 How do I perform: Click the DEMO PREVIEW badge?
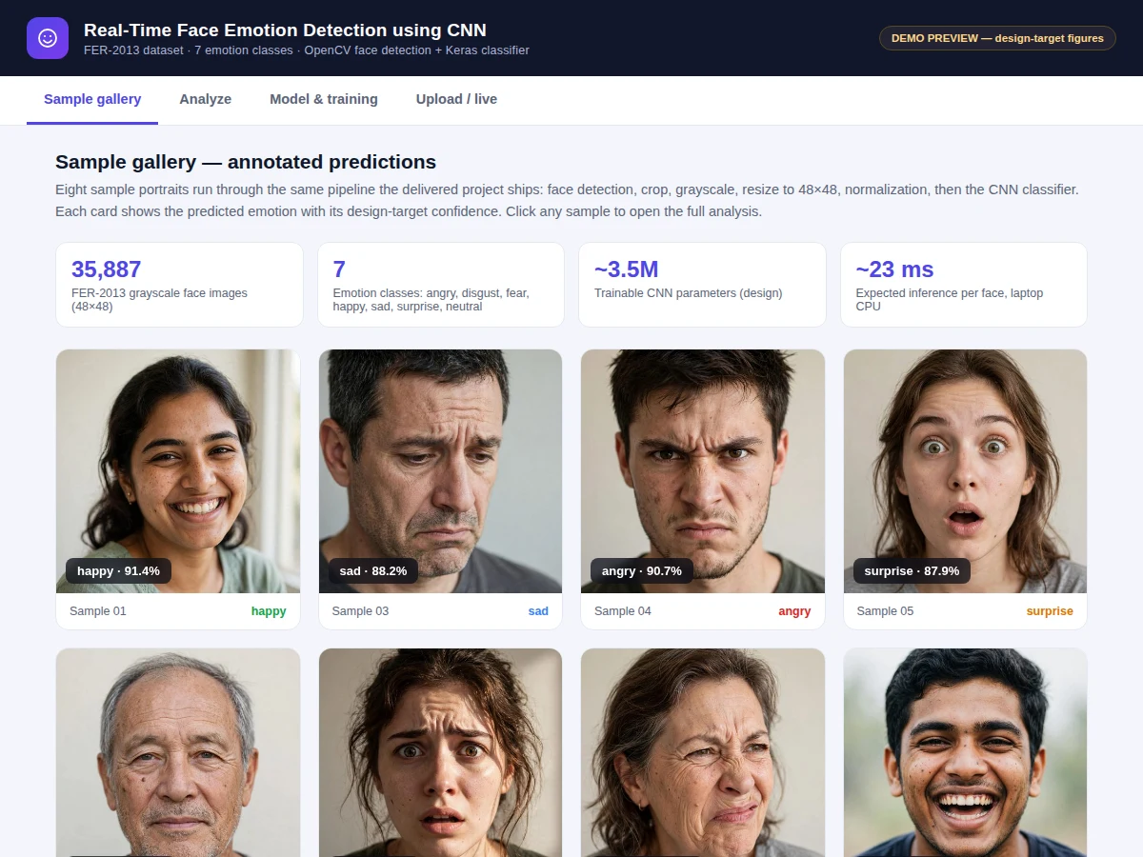click(997, 38)
